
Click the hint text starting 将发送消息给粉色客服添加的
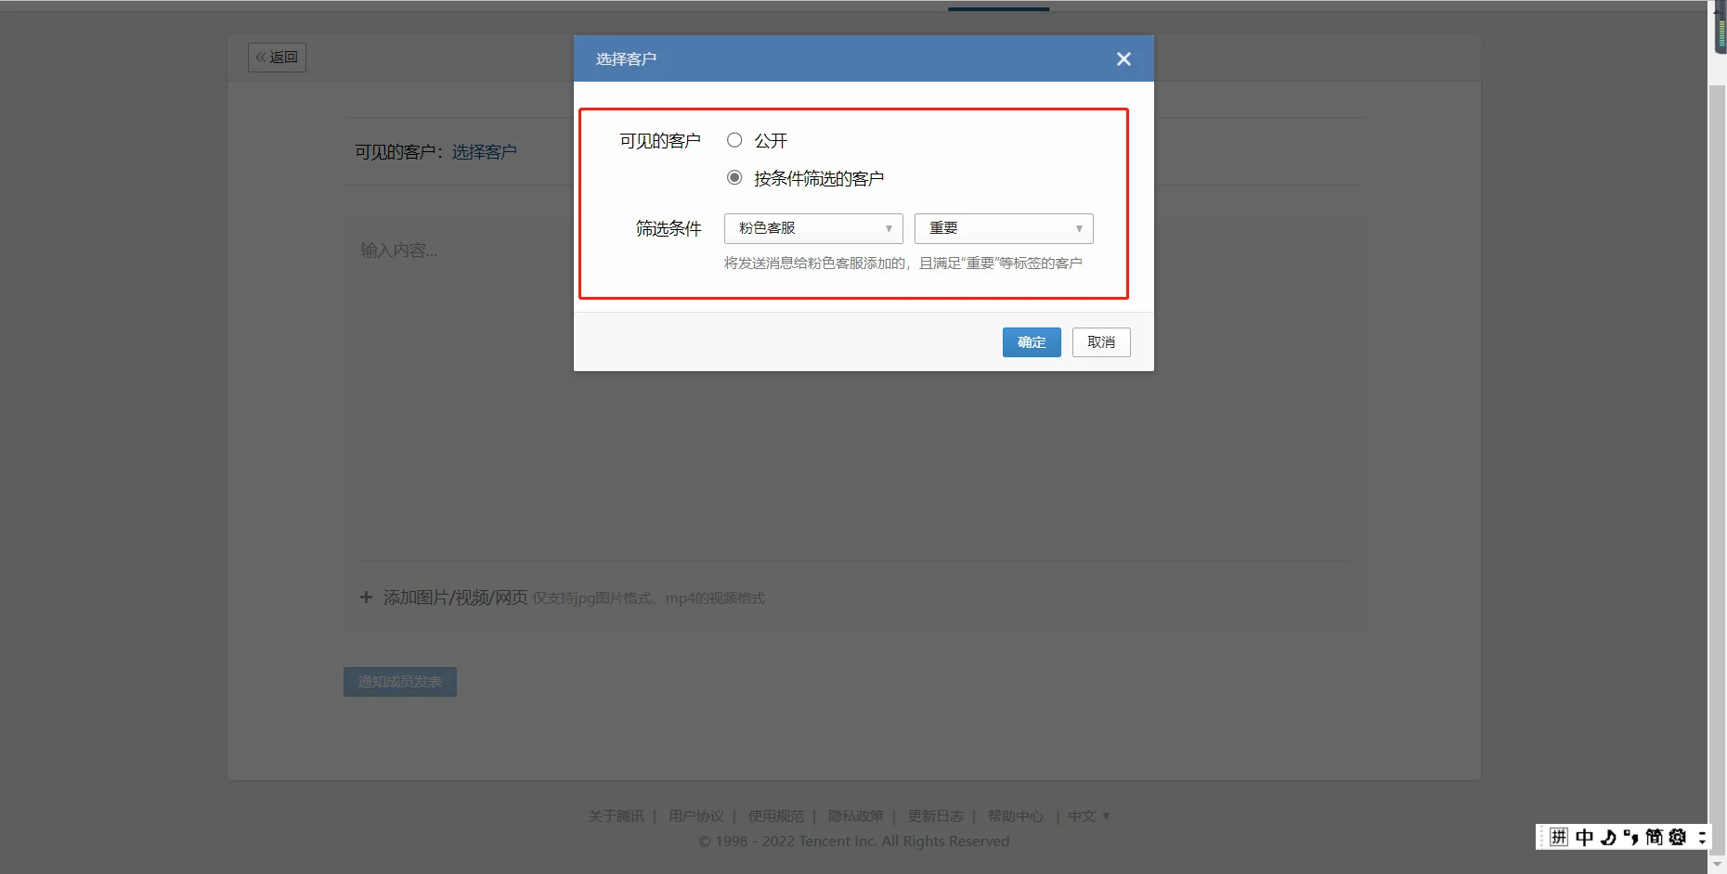(903, 263)
